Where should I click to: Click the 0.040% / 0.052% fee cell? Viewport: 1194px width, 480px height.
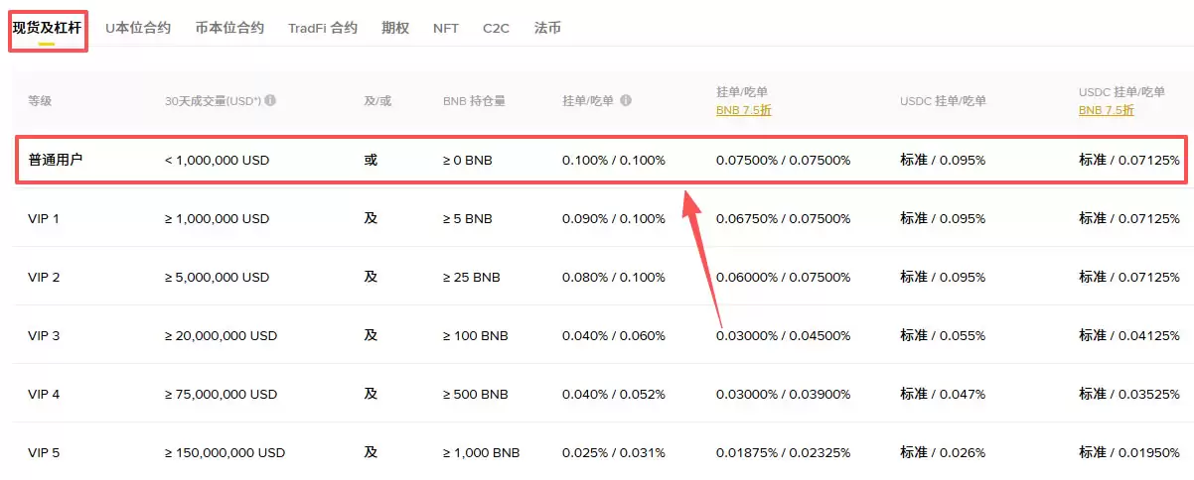pos(614,394)
